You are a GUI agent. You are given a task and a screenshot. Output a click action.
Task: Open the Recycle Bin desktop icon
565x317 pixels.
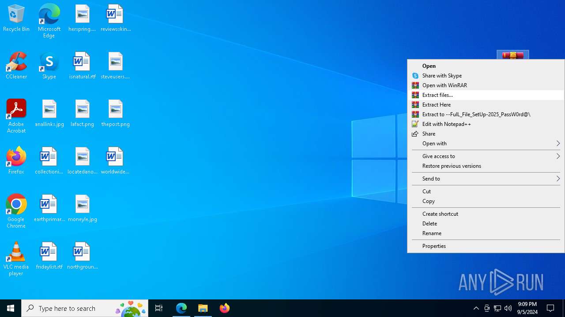point(16,18)
